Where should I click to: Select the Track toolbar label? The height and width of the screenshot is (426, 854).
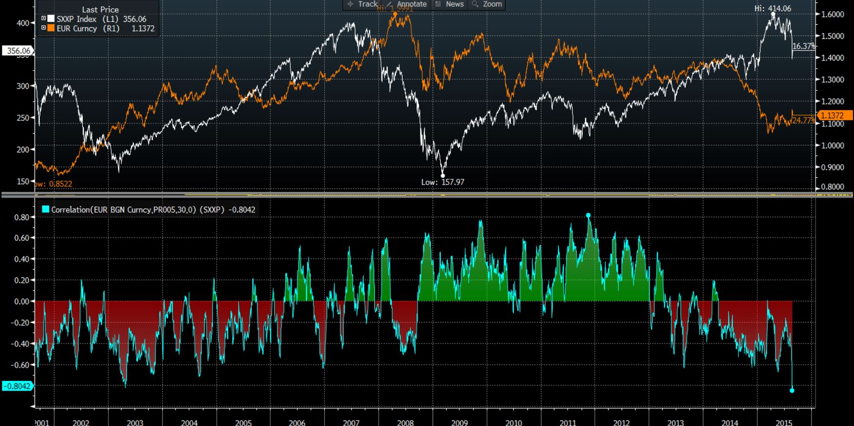click(x=367, y=4)
